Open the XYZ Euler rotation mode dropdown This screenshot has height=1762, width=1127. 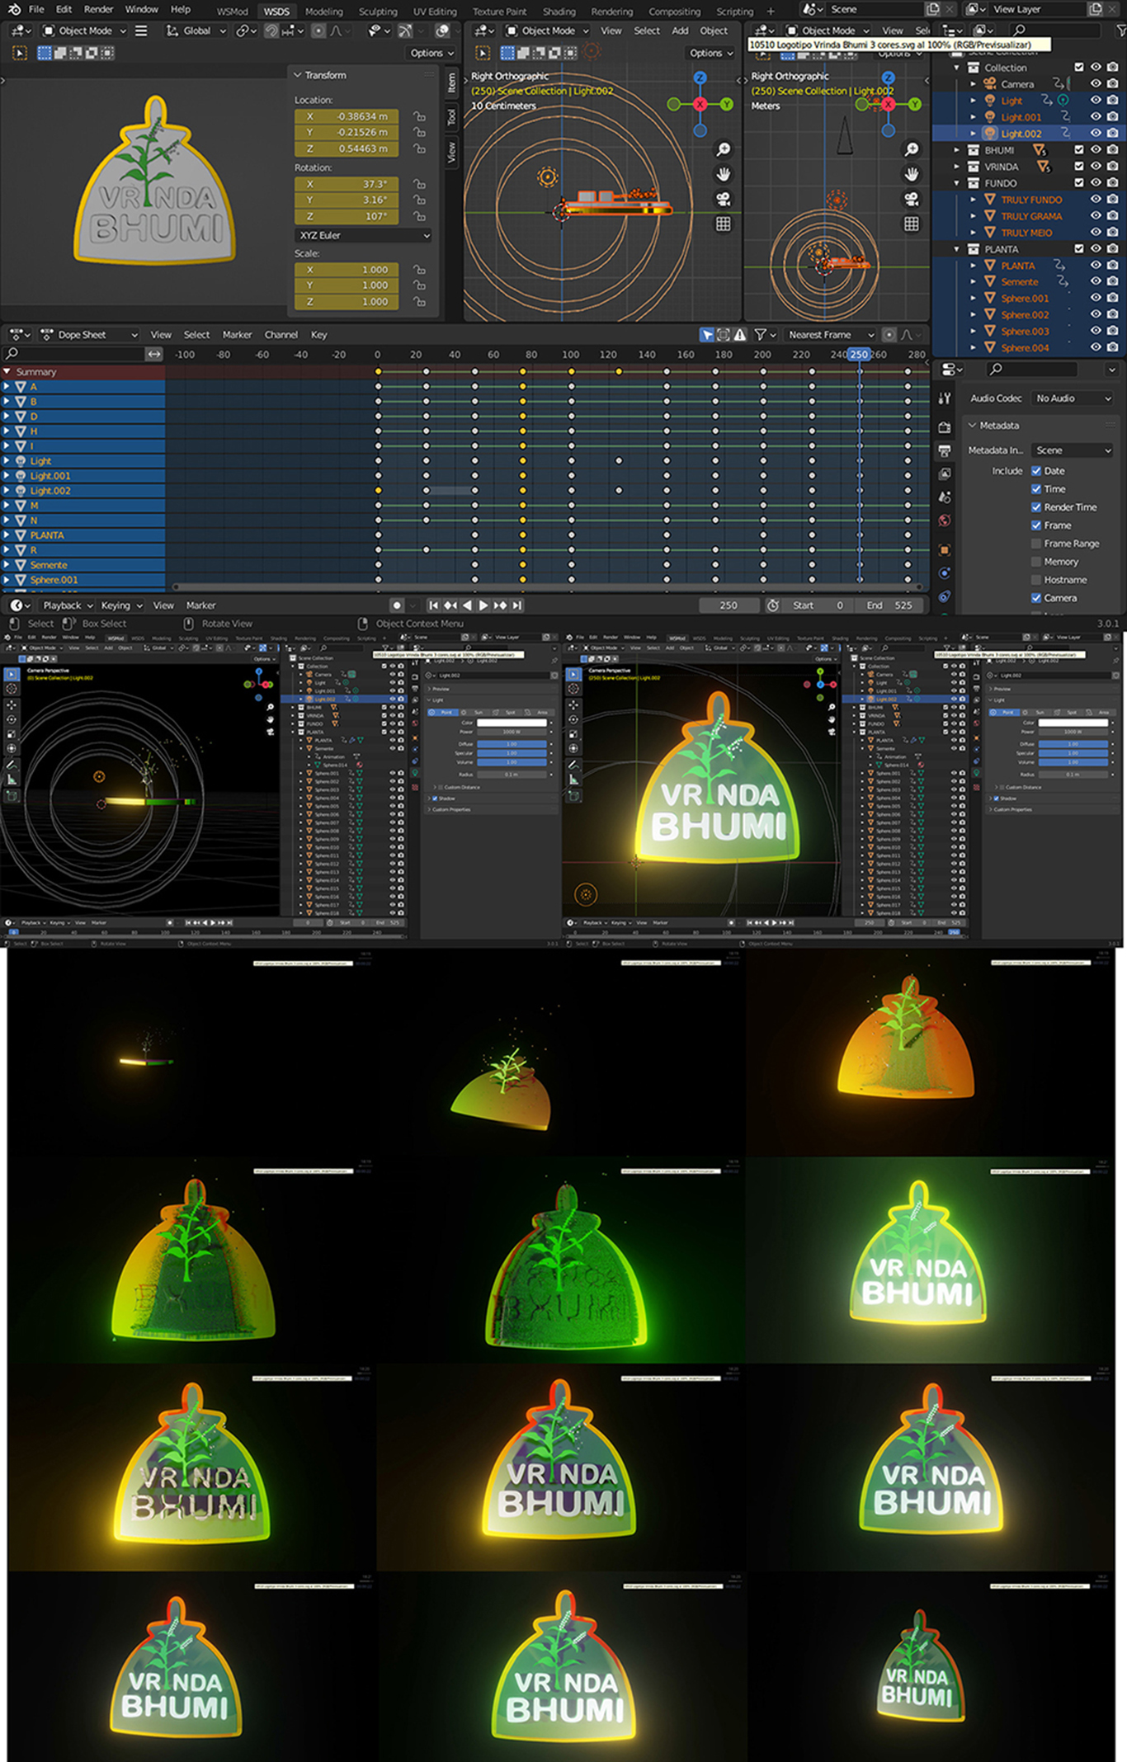tap(363, 235)
